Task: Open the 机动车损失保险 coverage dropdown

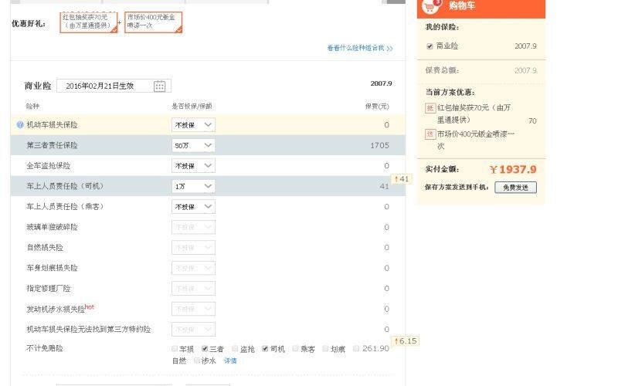Action: 193,125
